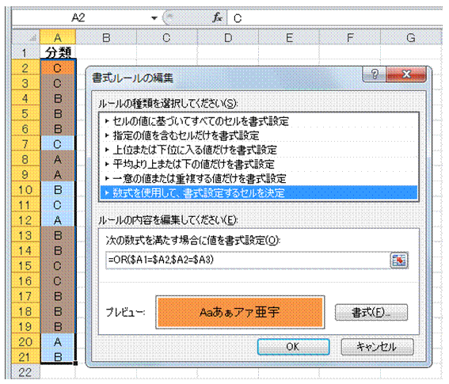Click the キャンセル button
Image resolution: width=449 pixels, height=384 pixels.
click(377, 347)
